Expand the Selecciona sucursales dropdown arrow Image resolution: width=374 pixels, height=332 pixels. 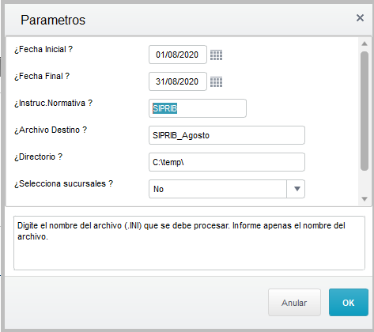point(296,189)
